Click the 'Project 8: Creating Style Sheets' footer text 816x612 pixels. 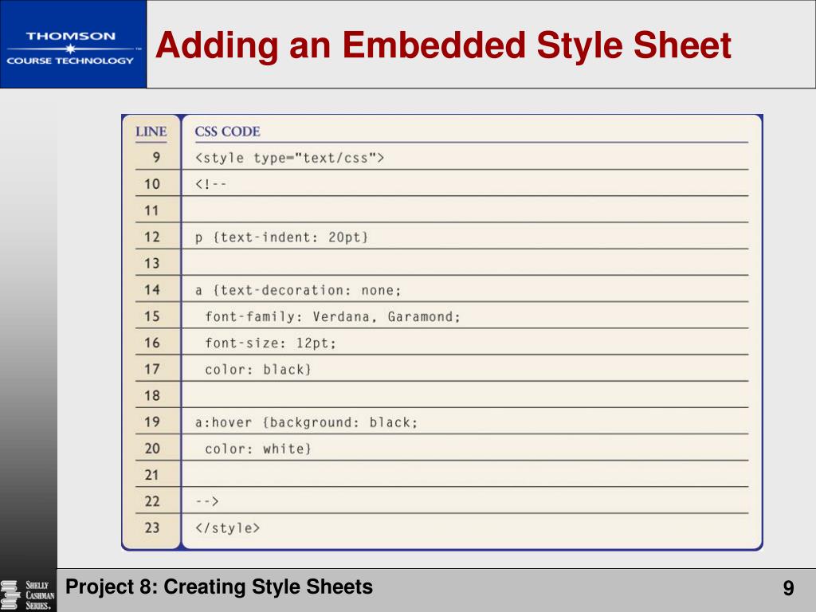pyautogui.click(x=219, y=587)
